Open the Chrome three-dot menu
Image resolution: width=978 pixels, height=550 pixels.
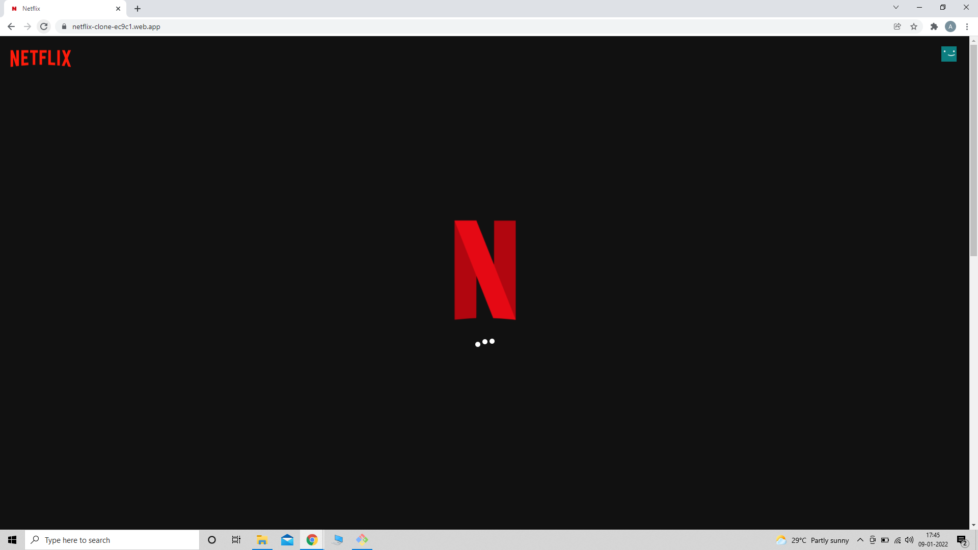(x=967, y=26)
